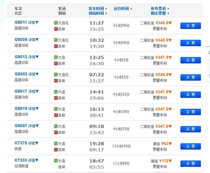Select departure time 07:22 of G8003
This screenshot has width=210, height=173.
(97, 75)
